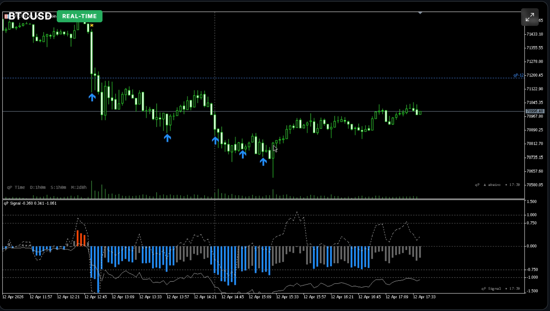Click the 12 Apr 12:45 time label

pyautogui.click(x=96, y=297)
